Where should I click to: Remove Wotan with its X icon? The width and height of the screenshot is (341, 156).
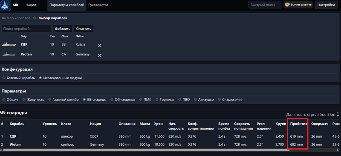(99, 55)
